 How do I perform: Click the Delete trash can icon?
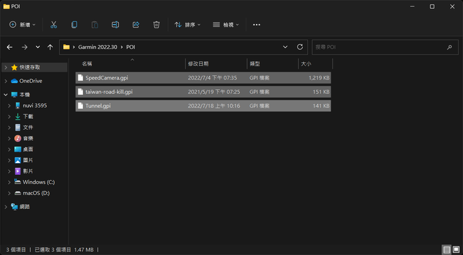[156, 25]
